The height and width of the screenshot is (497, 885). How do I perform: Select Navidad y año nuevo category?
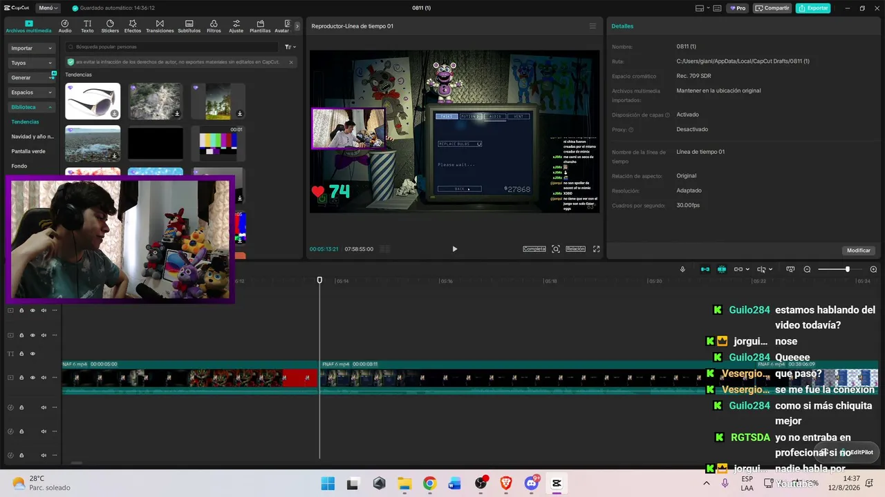32,137
